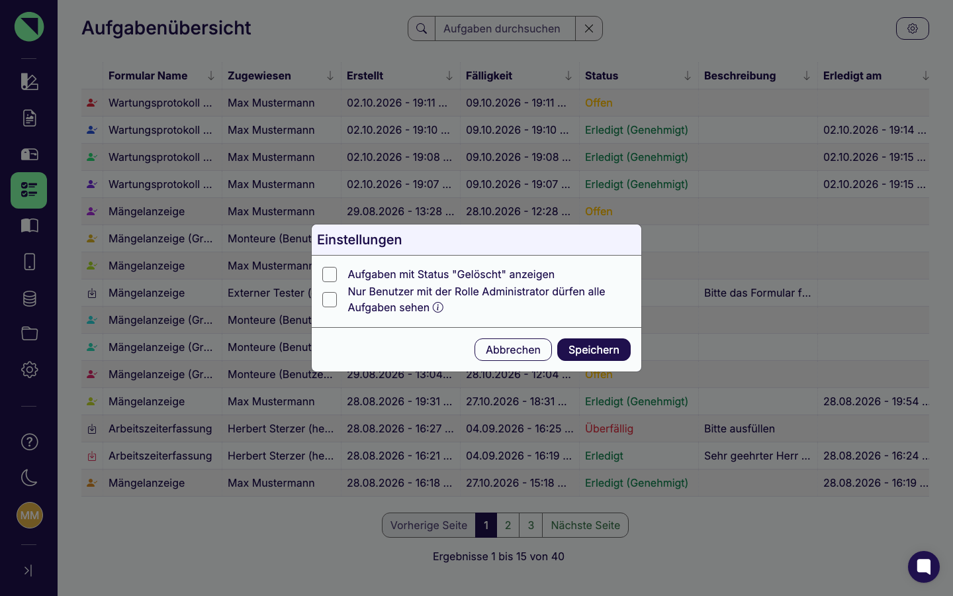
Task: Open the mailbox icon in sidebar
Action: coord(29,154)
